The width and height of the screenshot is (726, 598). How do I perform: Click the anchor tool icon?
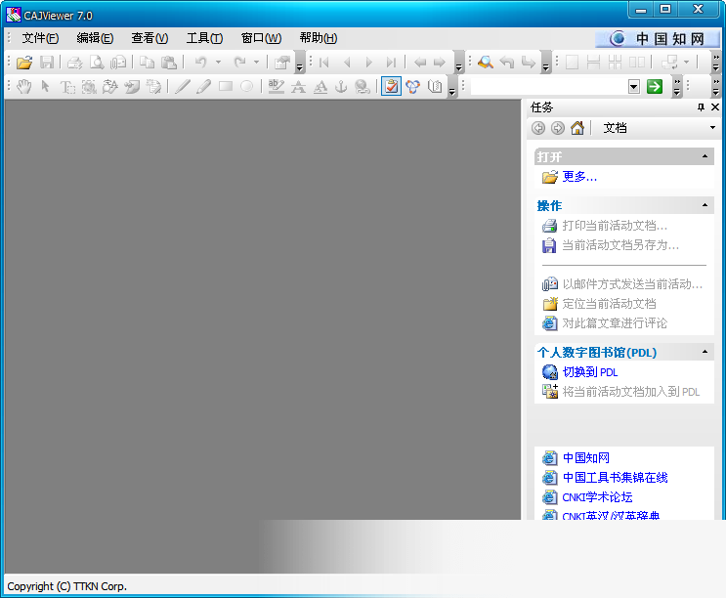341,87
